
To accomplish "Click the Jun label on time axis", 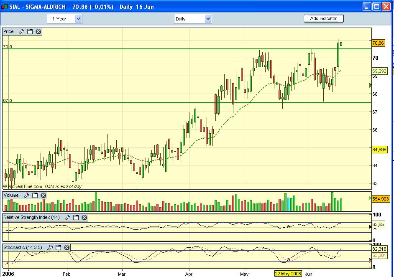I will (x=309, y=274).
